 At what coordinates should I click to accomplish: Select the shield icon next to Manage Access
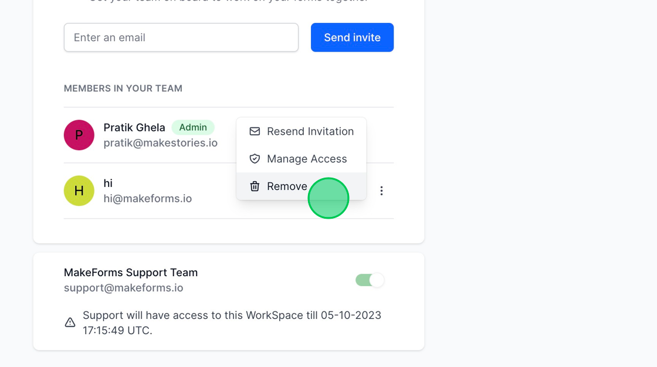tap(255, 158)
